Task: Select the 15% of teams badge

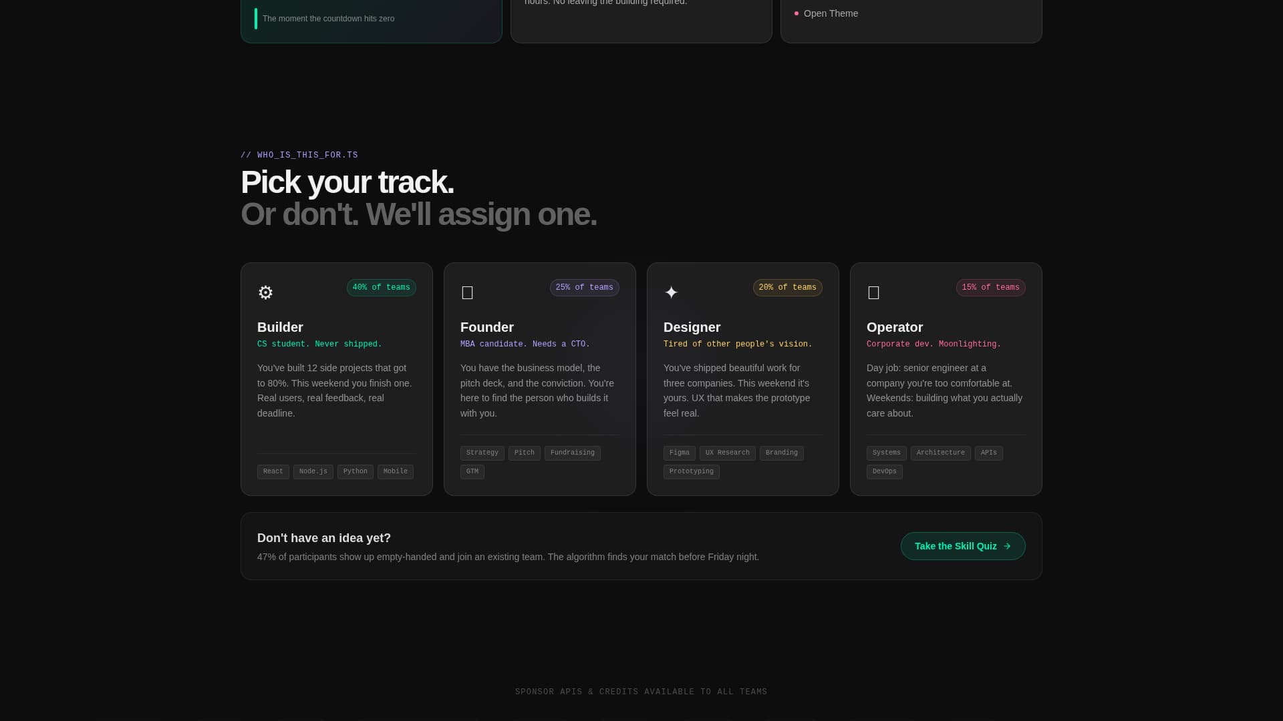Action: (x=990, y=288)
